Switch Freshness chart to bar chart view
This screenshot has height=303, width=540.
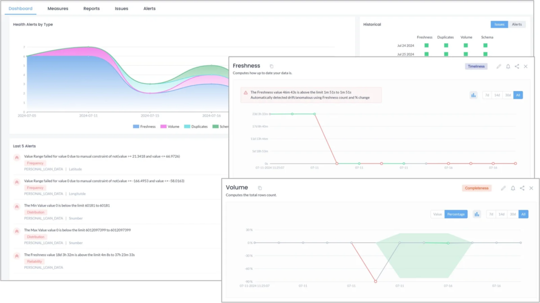tap(474, 95)
